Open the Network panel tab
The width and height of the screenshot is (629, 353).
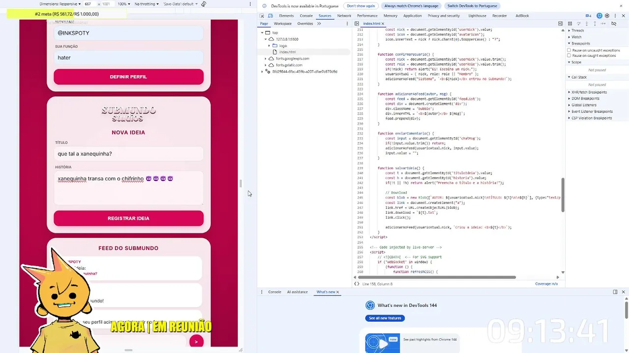[x=344, y=16]
